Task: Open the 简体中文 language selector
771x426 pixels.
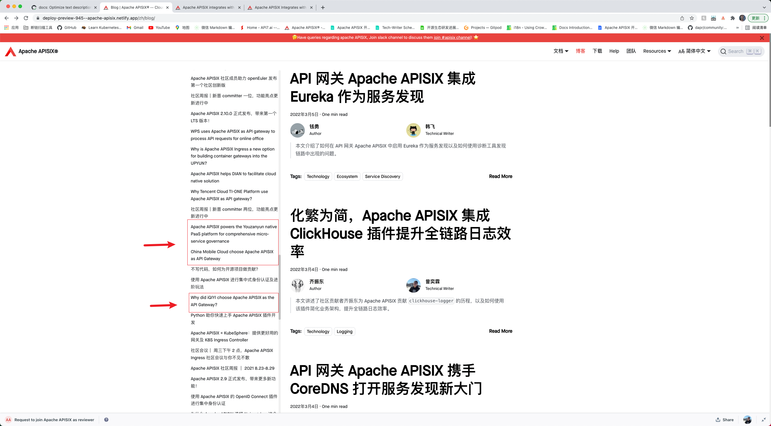Action: pos(695,51)
